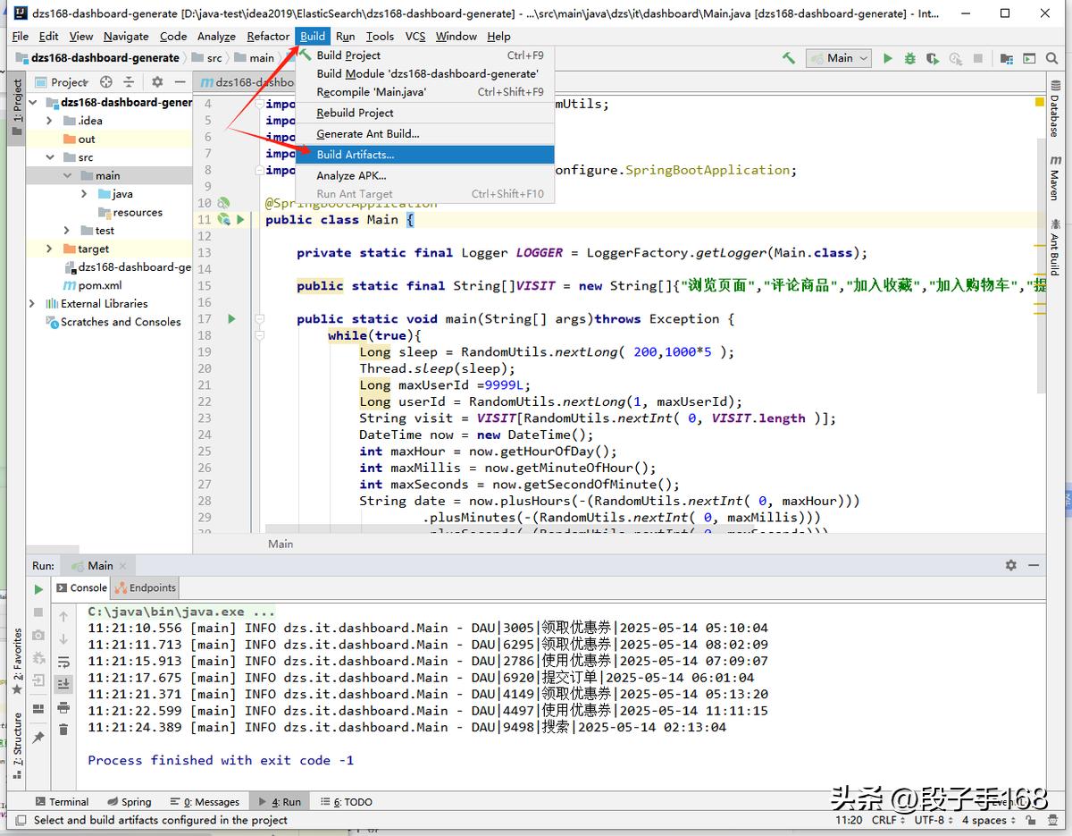This screenshot has width=1072, height=836.
Task: Open Project Structure from the toolbar icon
Action: pos(1007,58)
